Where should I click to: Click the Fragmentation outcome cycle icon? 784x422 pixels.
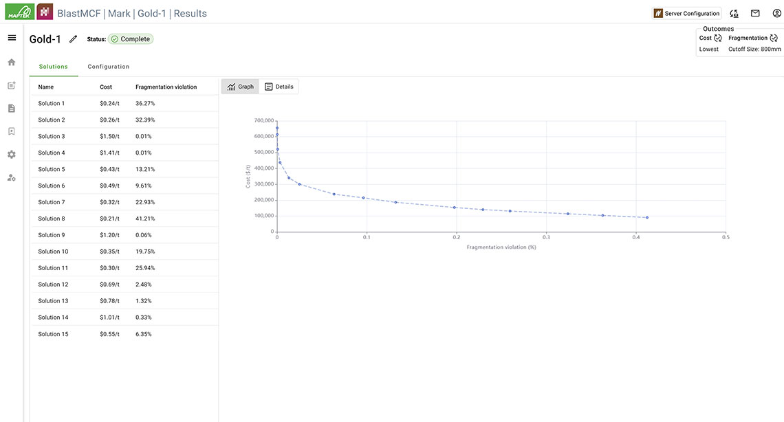[774, 38]
